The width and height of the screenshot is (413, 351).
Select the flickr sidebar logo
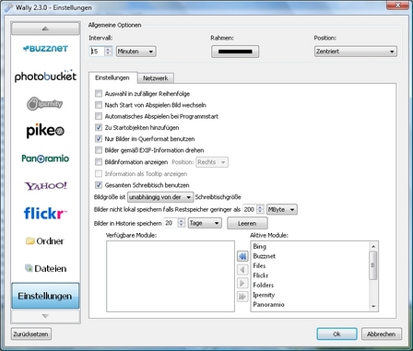[x=45, y=213]
